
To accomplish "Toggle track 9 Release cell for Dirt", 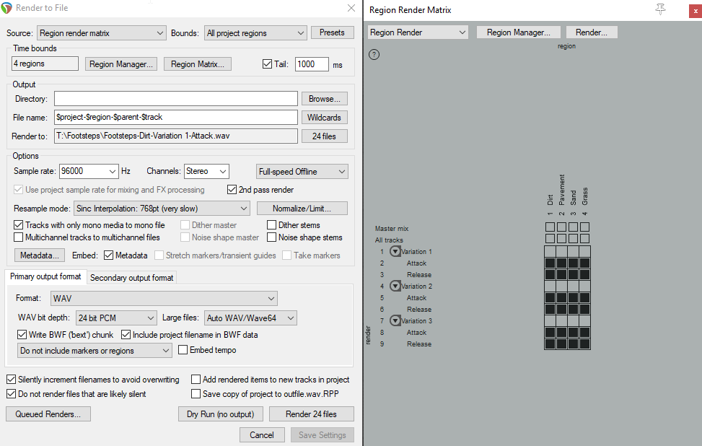I will click(x=550, y=344).
